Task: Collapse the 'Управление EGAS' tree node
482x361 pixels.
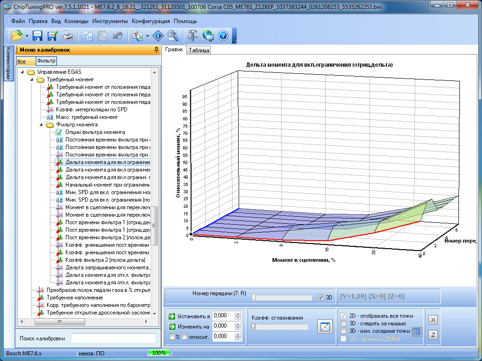Action: [x=22, y=72]
